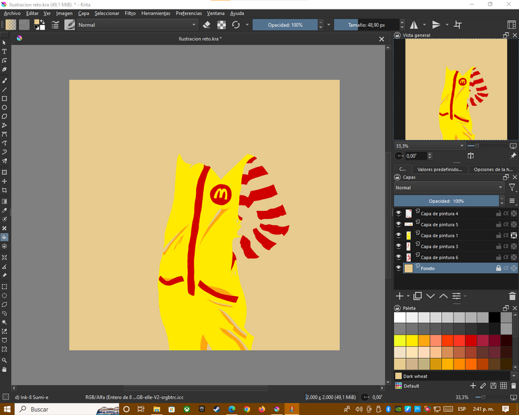Toggle preserve alpha in the toolbar
The height and width of the screenshot is (415, 519).
222,25
